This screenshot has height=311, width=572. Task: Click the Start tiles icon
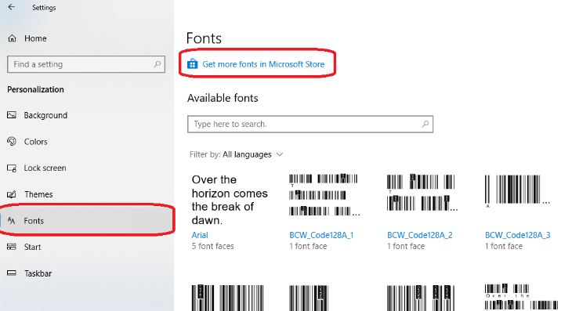point(12,247)
